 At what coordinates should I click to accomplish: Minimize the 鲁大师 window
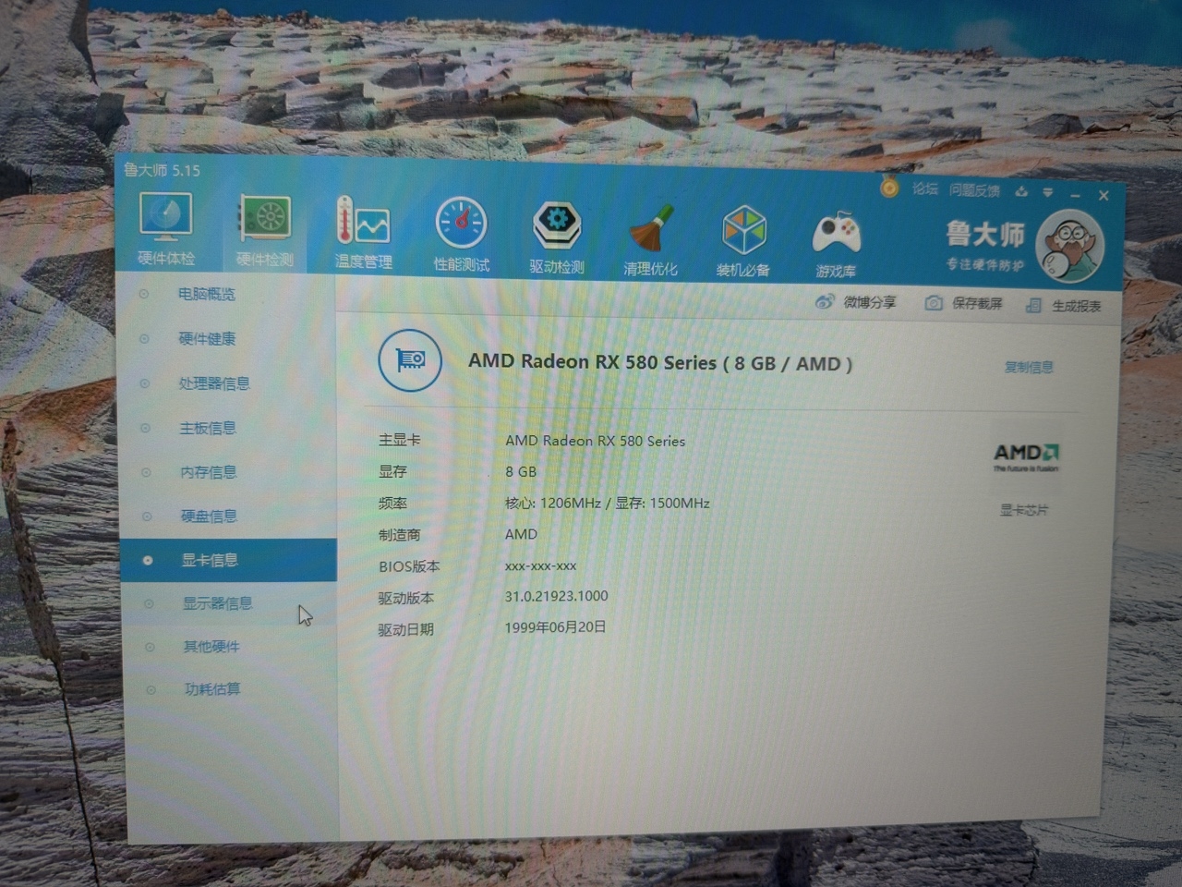[x=1076, y=195]
